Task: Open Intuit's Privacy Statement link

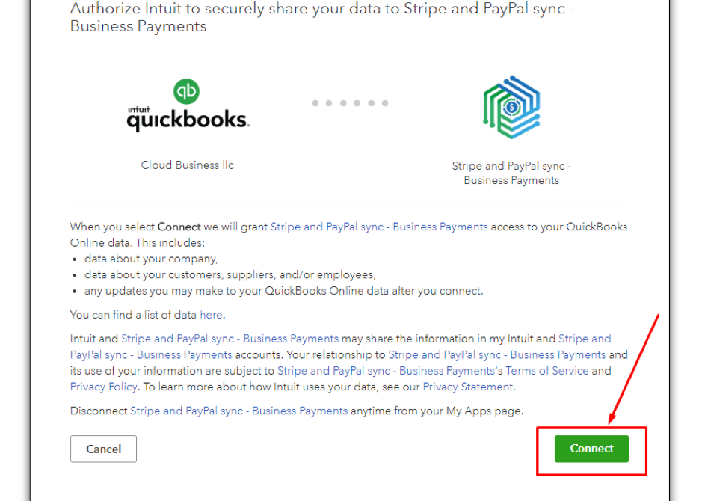Action: click(468, 387)
